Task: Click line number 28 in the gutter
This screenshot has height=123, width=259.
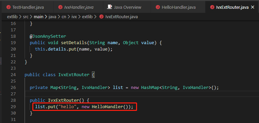Action: [13, 100]
